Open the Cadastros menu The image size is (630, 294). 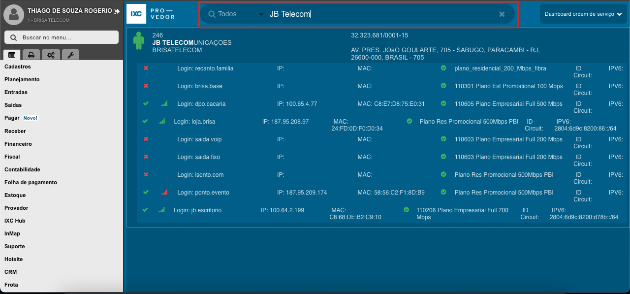pyautogui.click(x=18, y=66)
